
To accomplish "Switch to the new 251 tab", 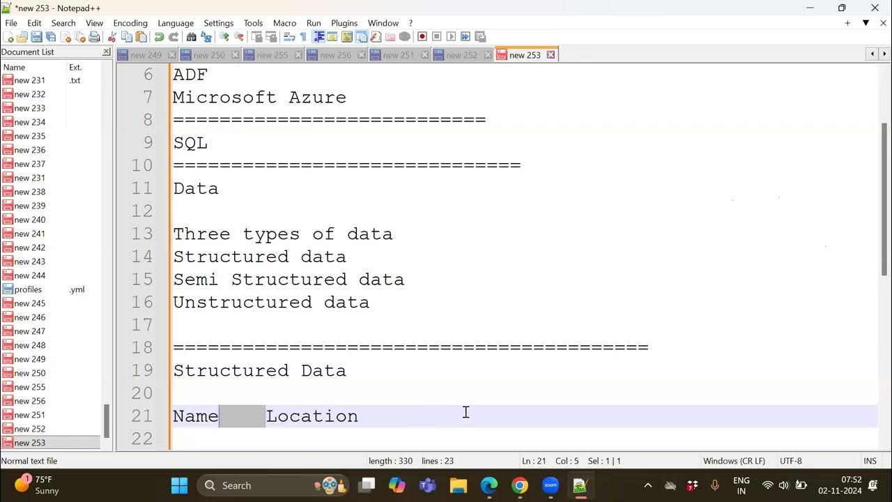I will pos(398,55).
